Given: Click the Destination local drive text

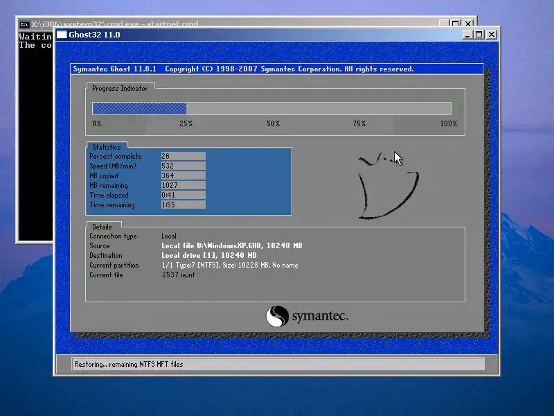Looking at the screenshot, I should click(x=209, y=255).
